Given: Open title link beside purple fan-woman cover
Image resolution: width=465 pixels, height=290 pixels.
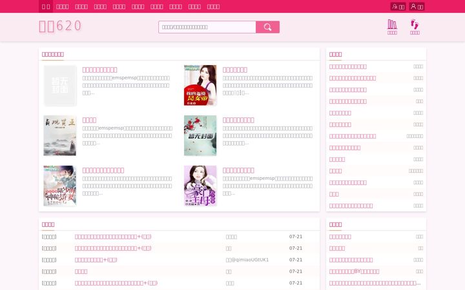Looking at the screenshot, I should pos(238,170).
